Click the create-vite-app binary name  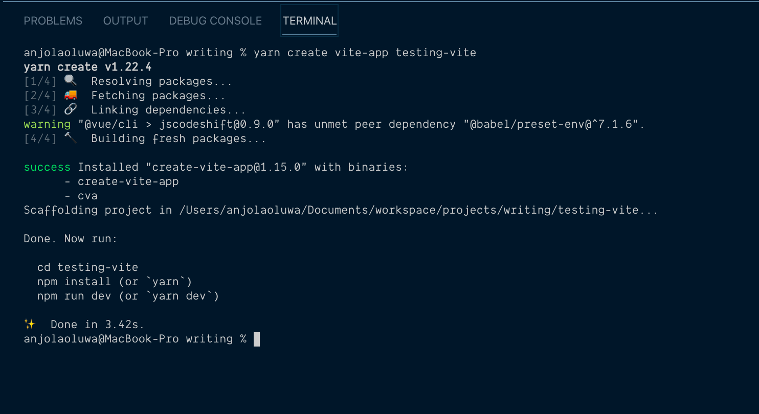(128, 181)
